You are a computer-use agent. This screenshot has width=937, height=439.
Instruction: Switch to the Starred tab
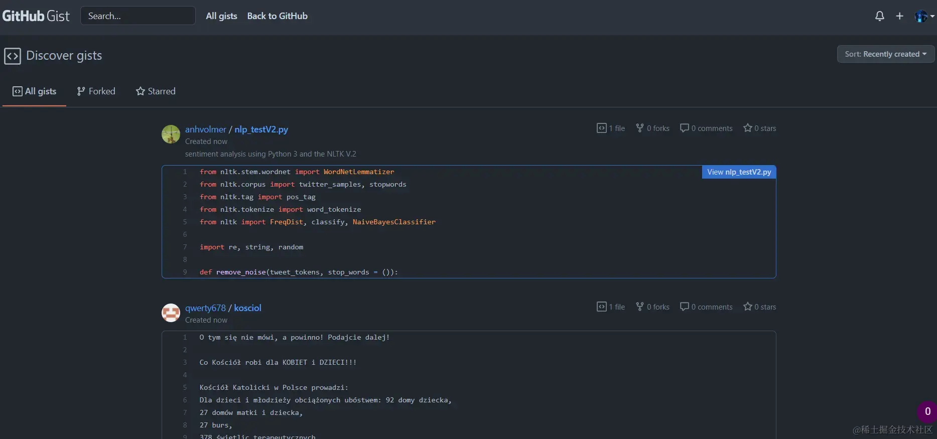coord(156,91)
